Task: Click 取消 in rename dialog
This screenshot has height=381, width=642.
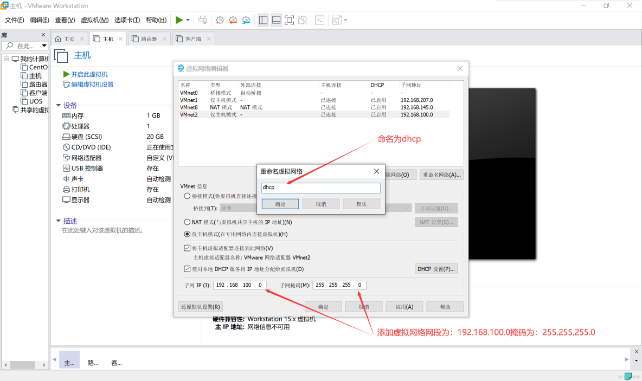Action: click(320, 204)
